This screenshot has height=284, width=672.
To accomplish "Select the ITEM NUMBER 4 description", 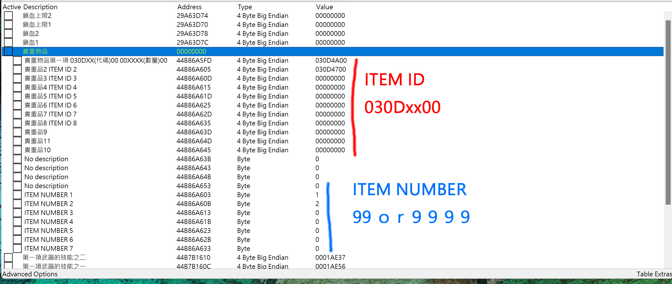I will 49,222.
